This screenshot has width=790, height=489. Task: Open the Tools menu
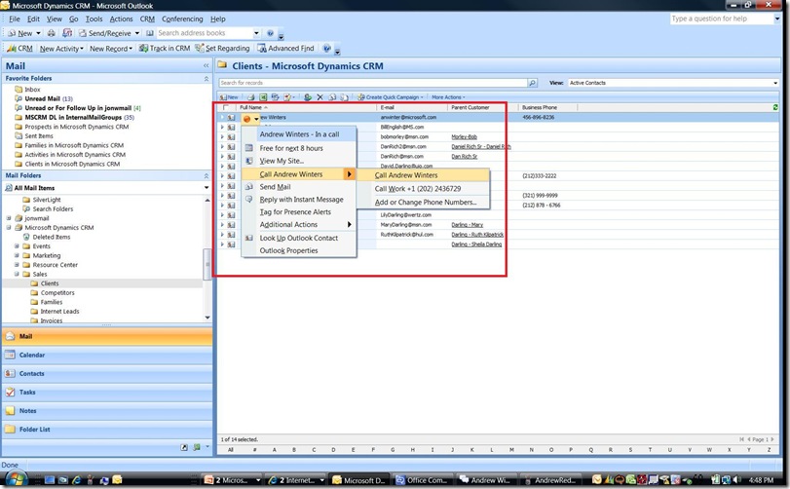94,19
